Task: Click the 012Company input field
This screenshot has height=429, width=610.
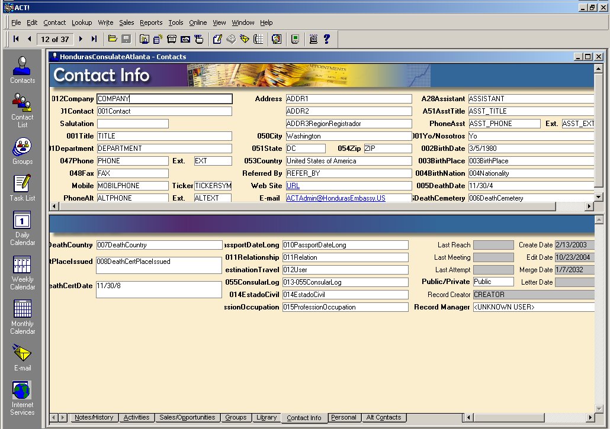Action: [x=164, y=99]
